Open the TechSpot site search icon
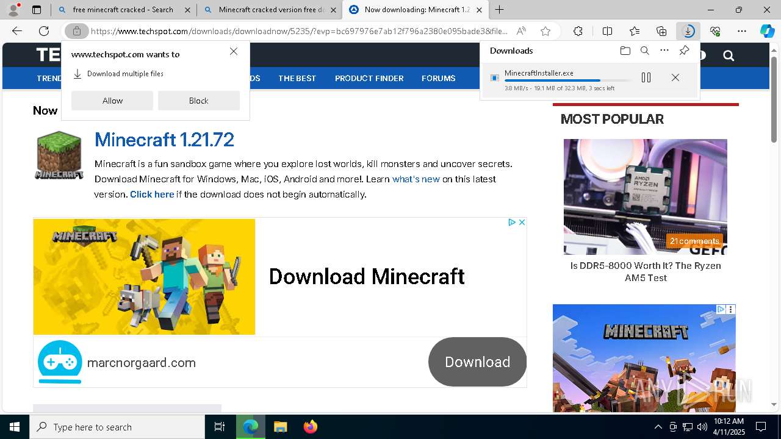Viewport: 781px width, 439px height. [729, 56]
